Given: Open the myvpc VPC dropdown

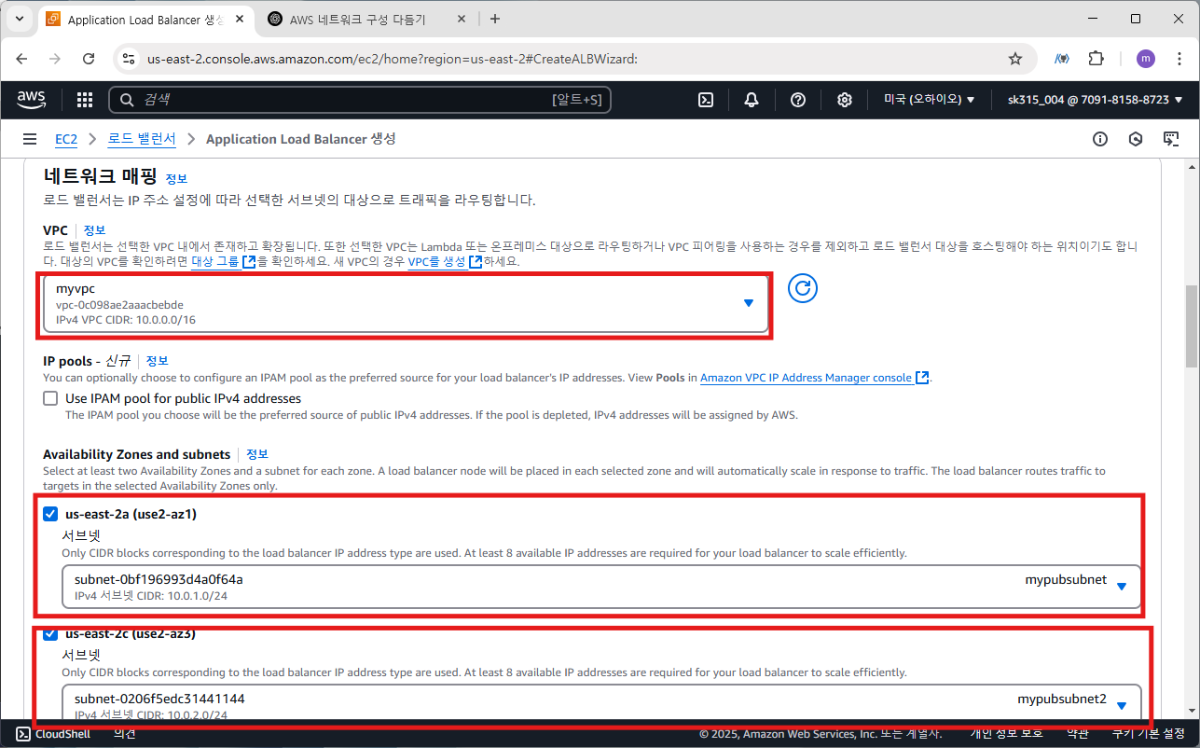Looking at the screenshot, I should [406, 304].
